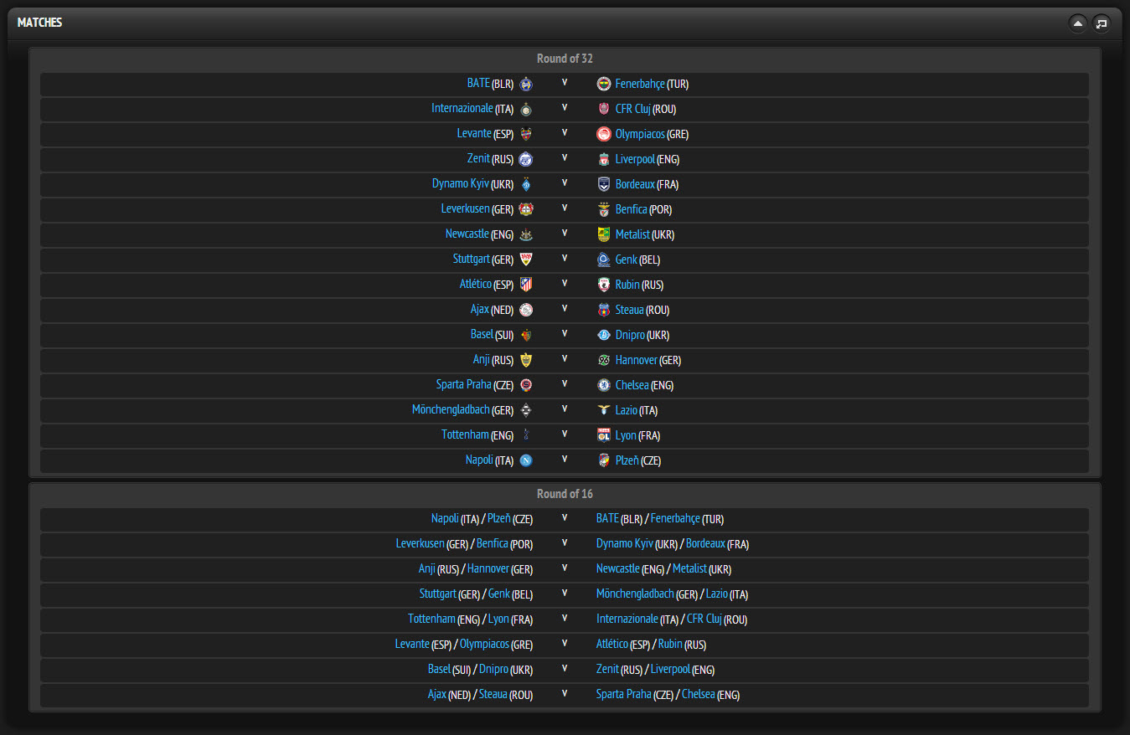Click the Leverkusen club crest
This screenshot has width=1130, height=735.
pos(526,209)
